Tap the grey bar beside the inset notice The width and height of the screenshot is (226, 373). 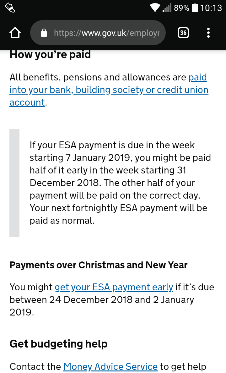(x=14, y=183)
